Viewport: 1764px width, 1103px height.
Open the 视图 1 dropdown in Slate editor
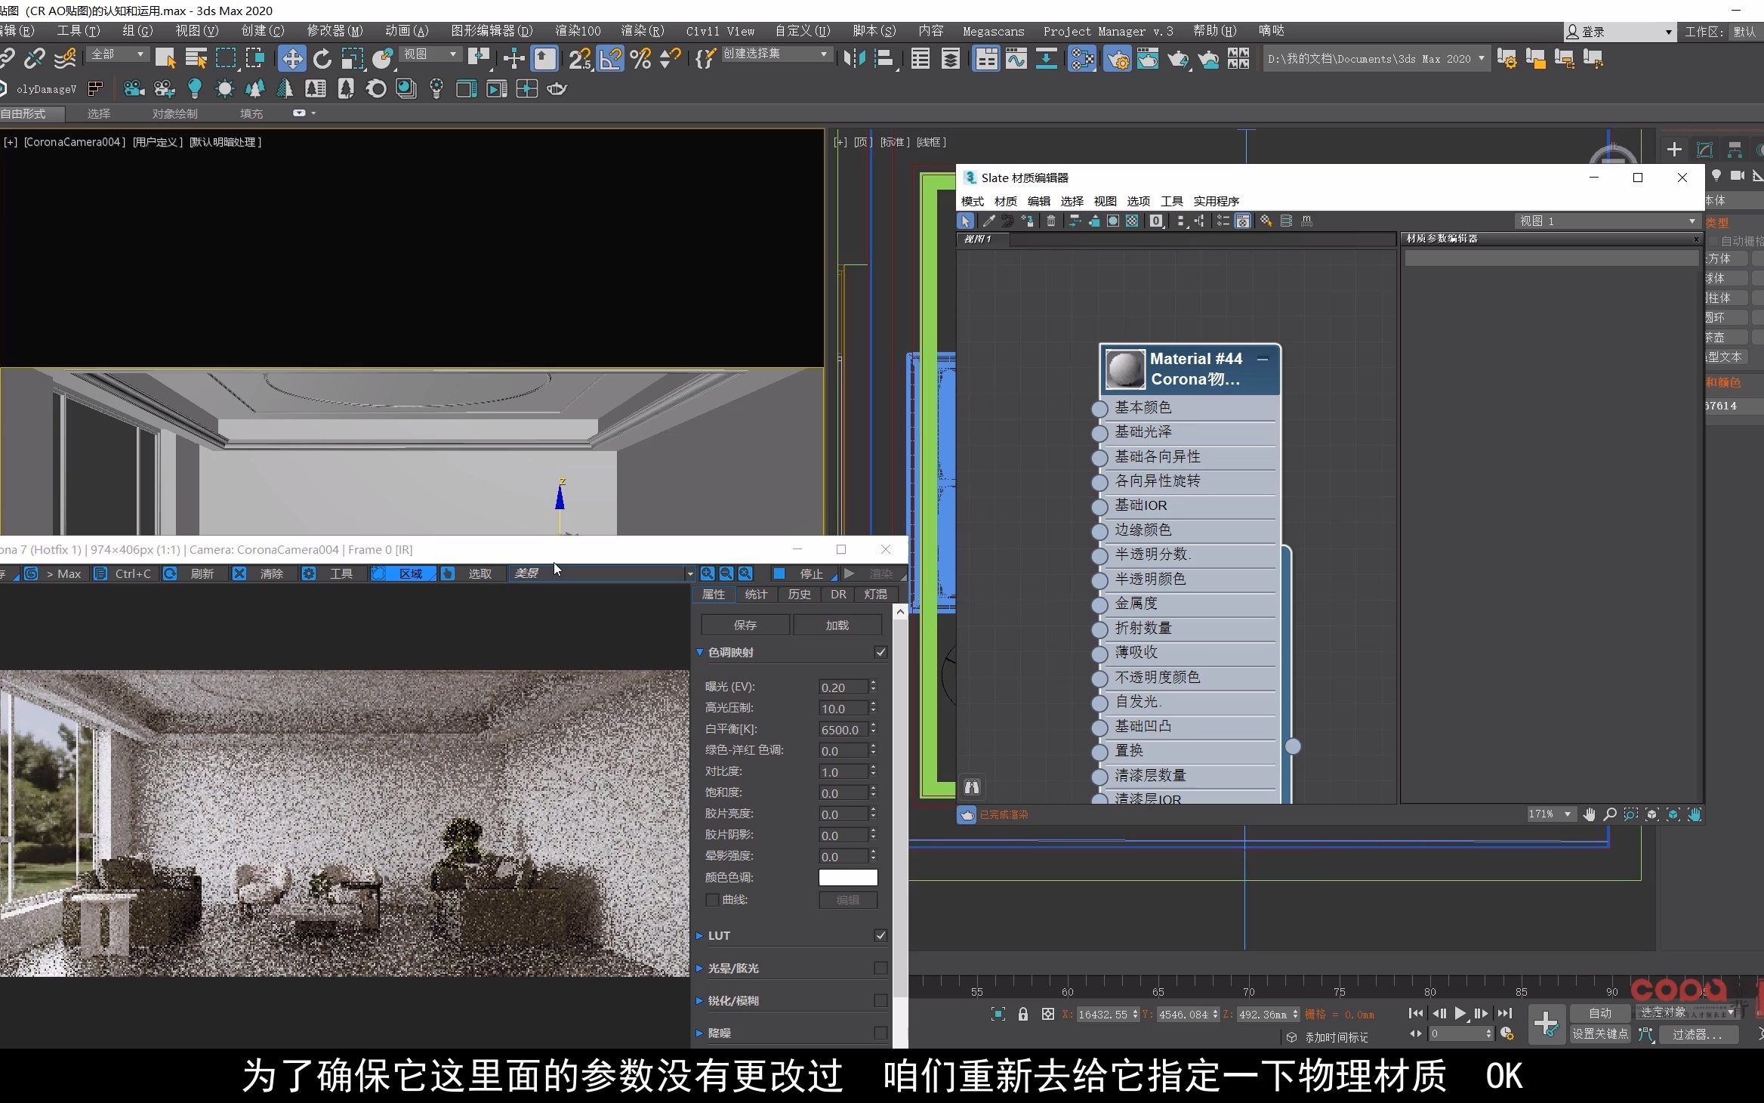(1607, 221)
